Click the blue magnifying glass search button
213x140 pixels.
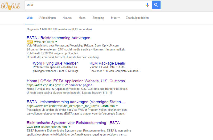(156, 5)
